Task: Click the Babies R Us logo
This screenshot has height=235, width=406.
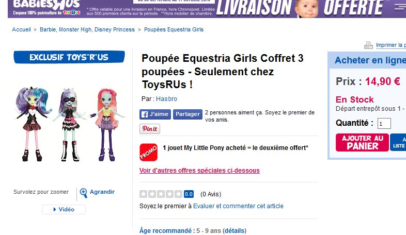Action: 46,7
